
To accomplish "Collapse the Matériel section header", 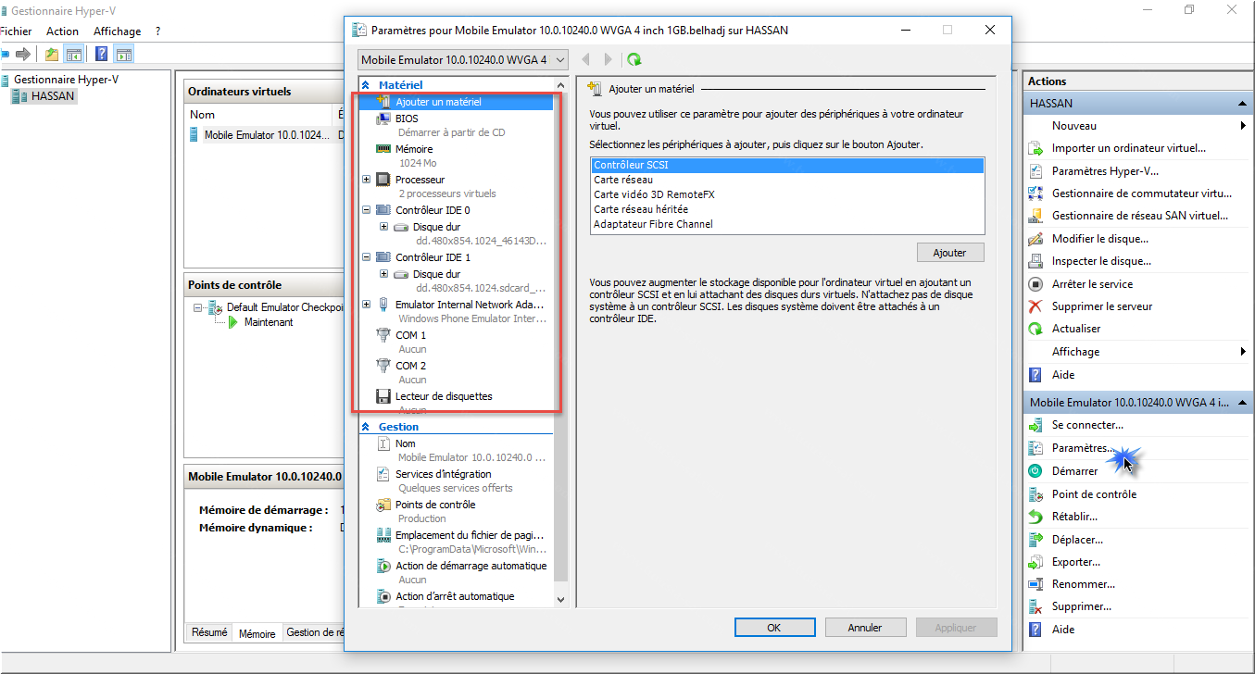I will pos(366,84).
